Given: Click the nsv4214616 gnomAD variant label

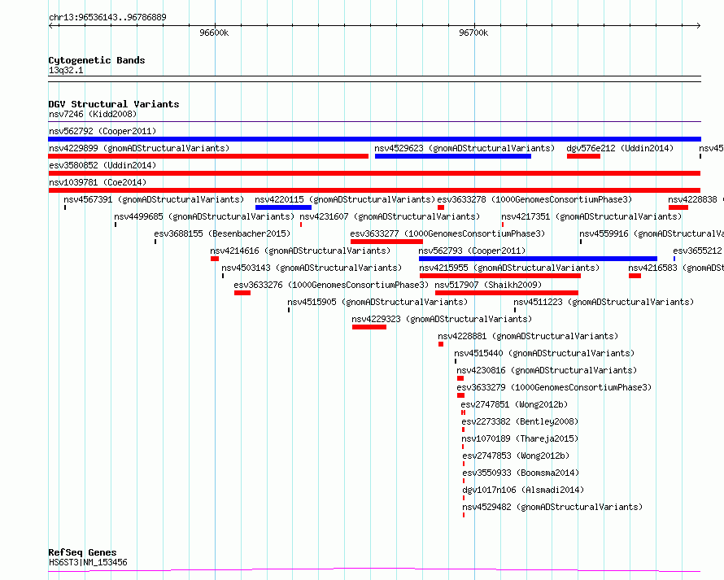Looking at the screenshot, I should point(300,251).
